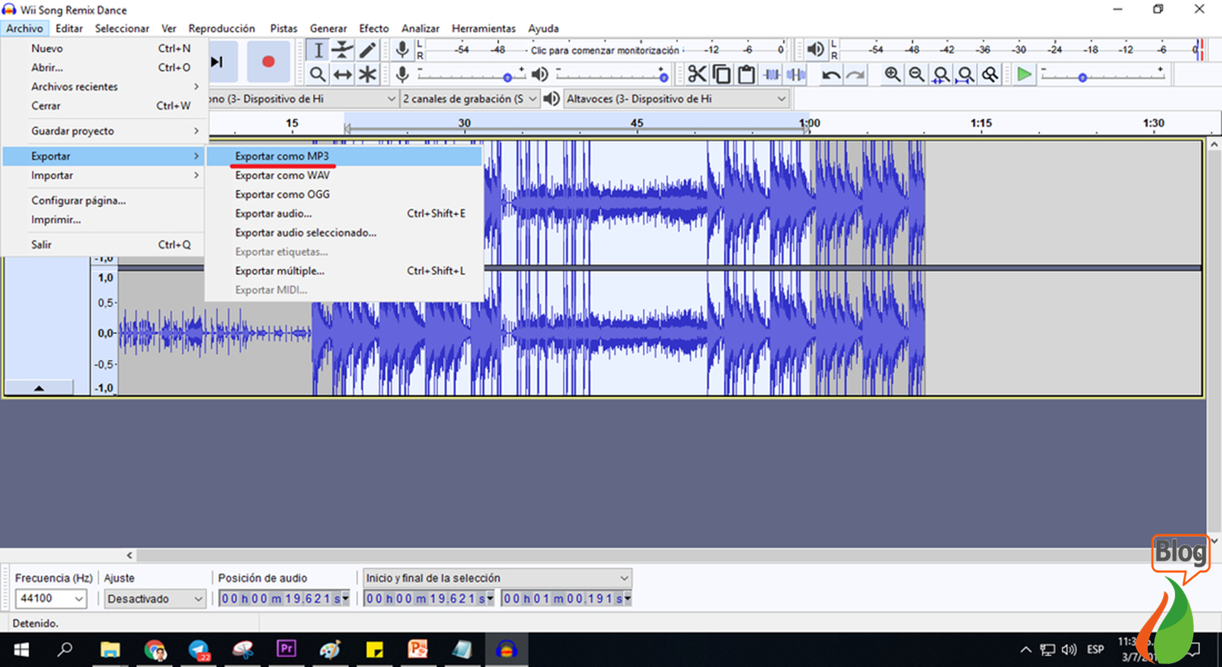The image size is (1222, 667).
Task: Select the Multi-tool asterisk icon
Action: 367,74
